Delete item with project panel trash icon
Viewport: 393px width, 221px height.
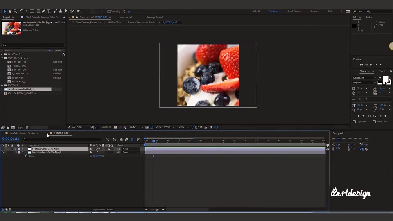click(x=27, y=128)
